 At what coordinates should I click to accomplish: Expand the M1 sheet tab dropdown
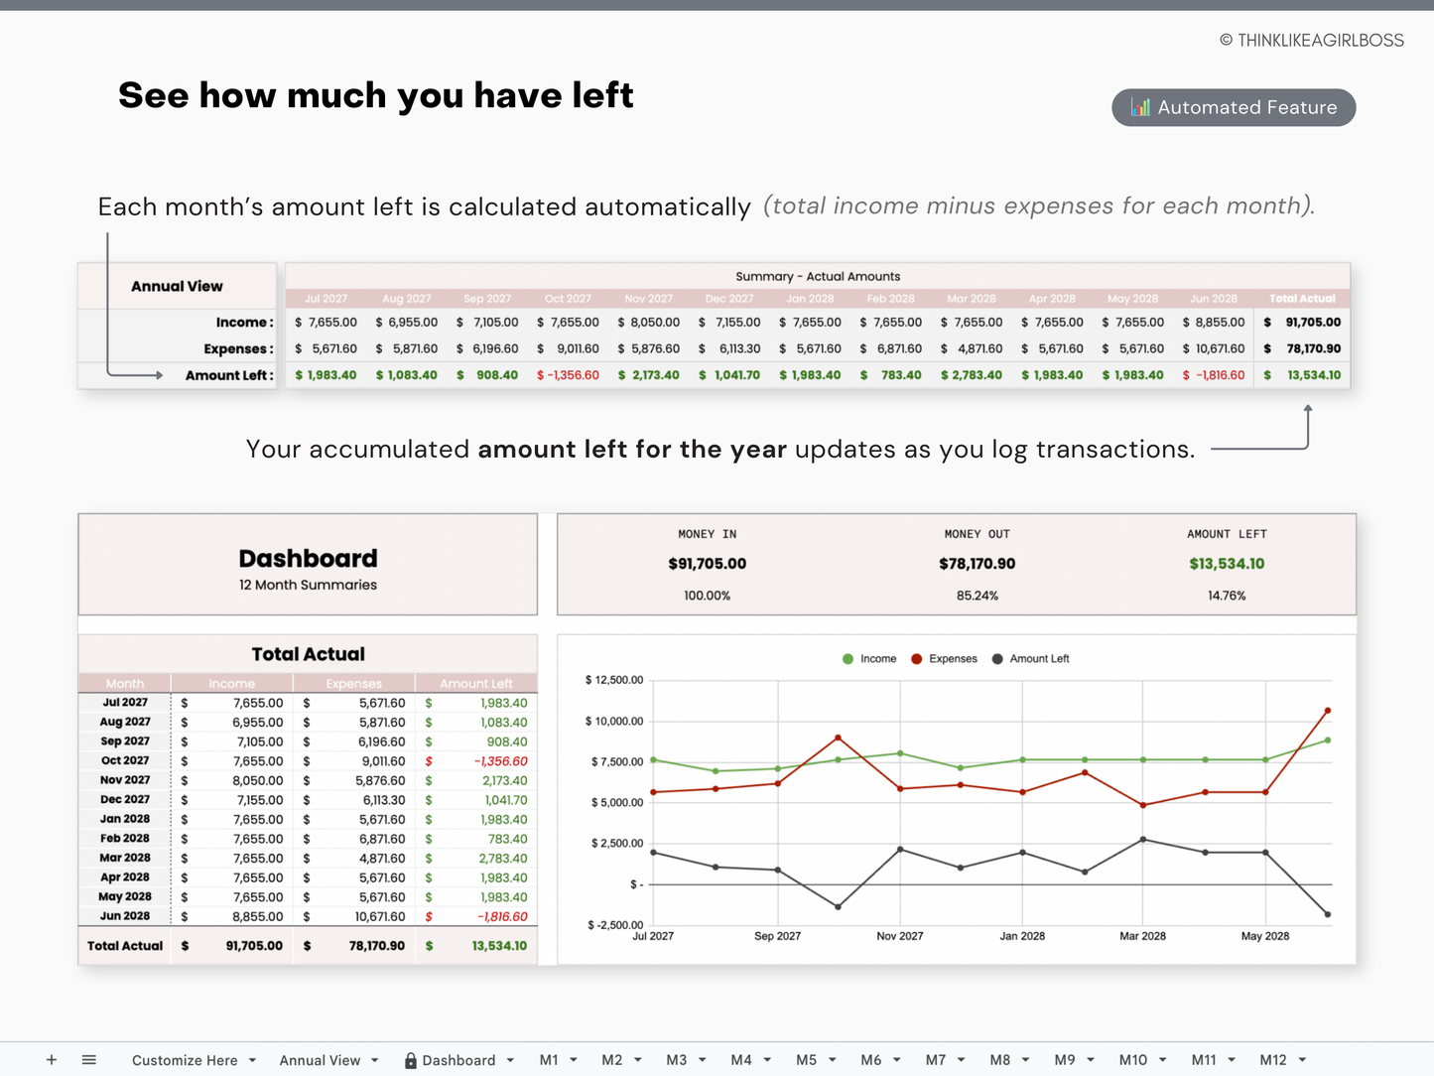pos(576,1059)
